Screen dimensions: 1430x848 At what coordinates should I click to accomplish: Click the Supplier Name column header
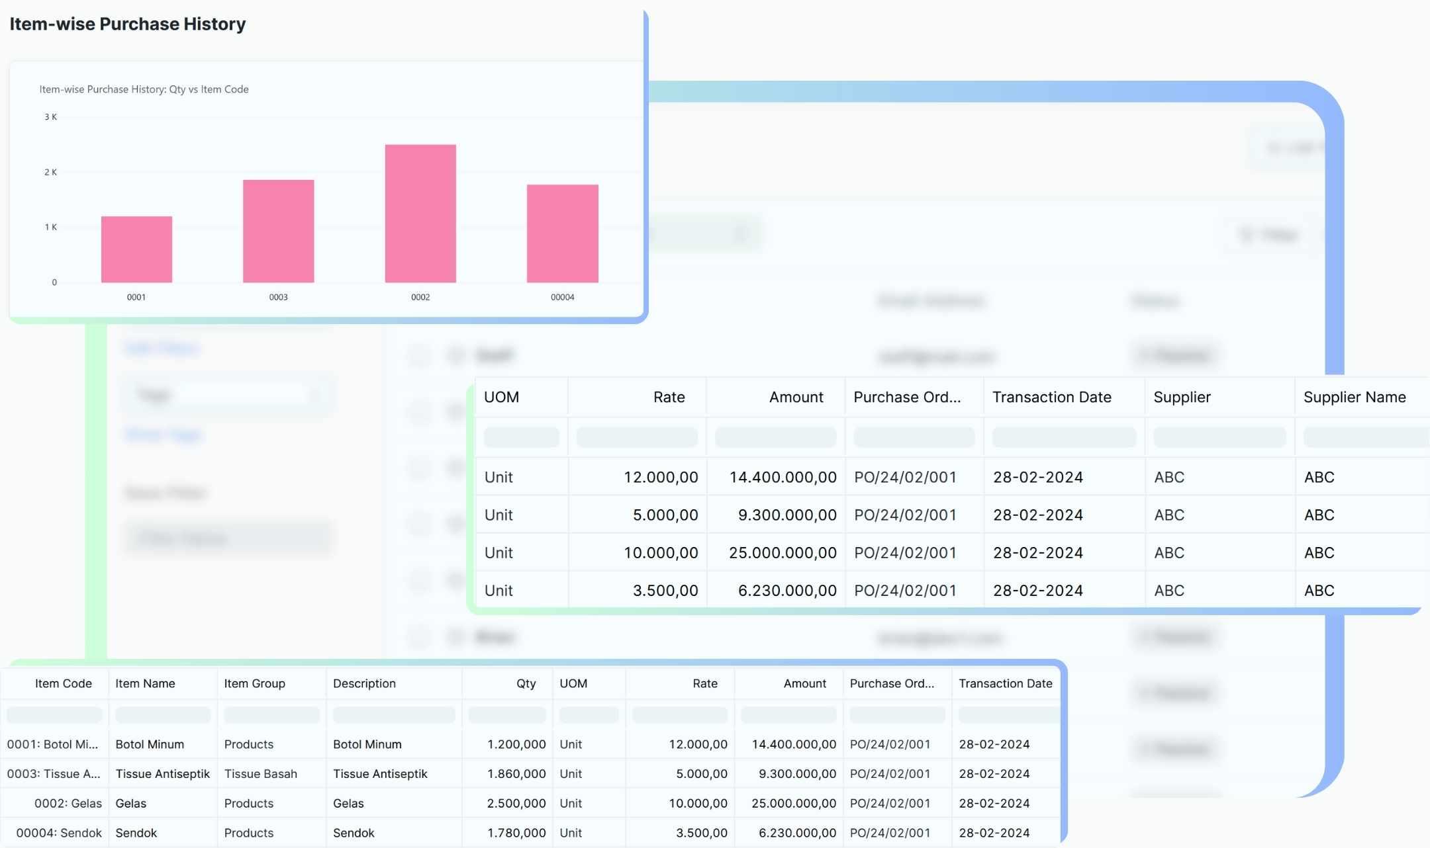pyautogui.click(x=1354, y=397)
